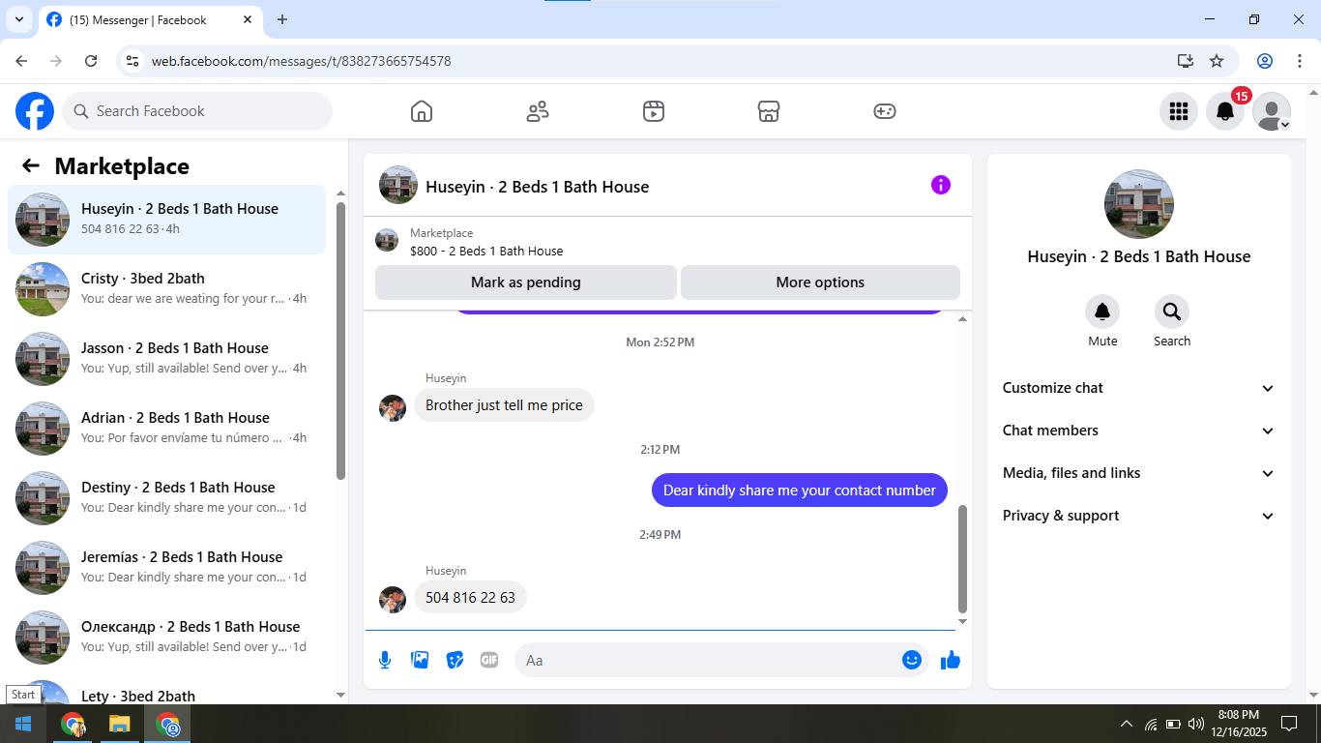Open the account profile avatar menu
Screen dimensions: 1321x743
click(x=1272, y=111)
